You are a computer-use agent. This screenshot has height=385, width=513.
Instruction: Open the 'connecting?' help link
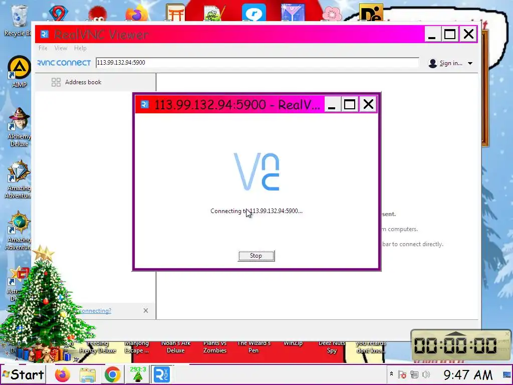[x=95, y=311]
